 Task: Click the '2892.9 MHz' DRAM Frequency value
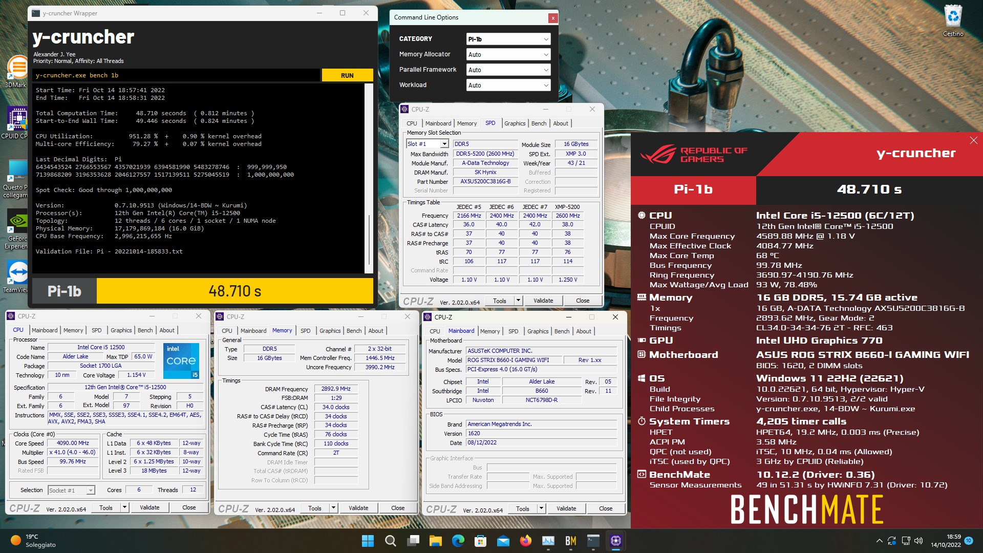click(336, 389)
